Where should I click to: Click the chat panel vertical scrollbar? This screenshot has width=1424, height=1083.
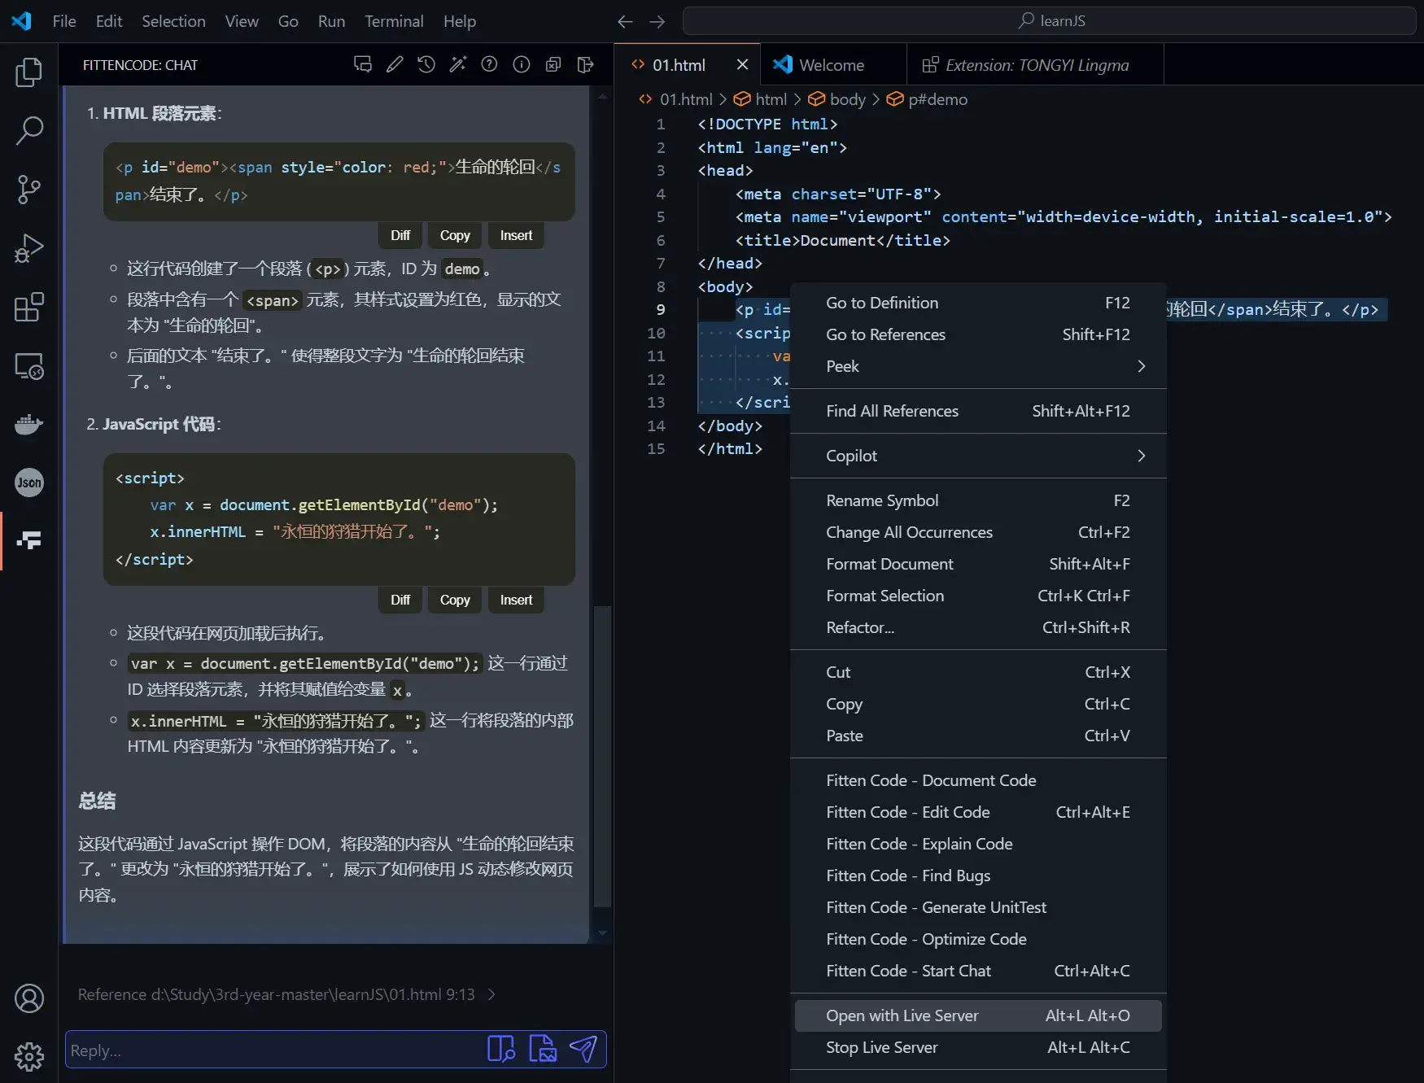click(x=602, y=756)
